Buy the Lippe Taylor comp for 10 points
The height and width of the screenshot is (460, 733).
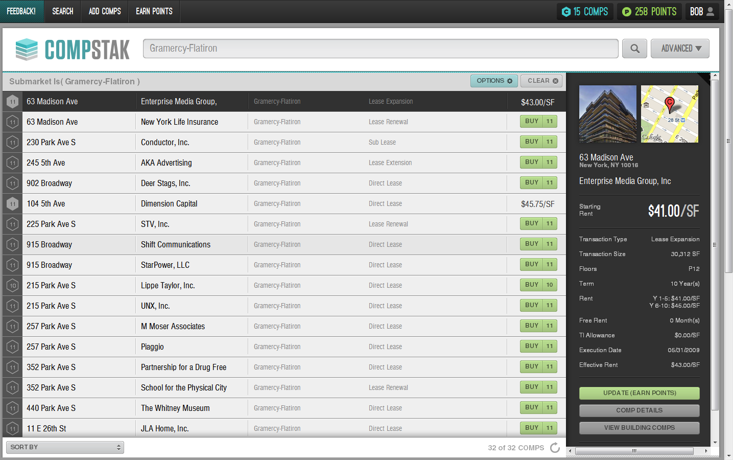(x=539, y=285)
